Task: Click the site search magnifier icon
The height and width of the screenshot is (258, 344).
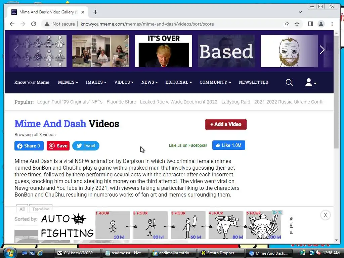Action: [289, 83]
